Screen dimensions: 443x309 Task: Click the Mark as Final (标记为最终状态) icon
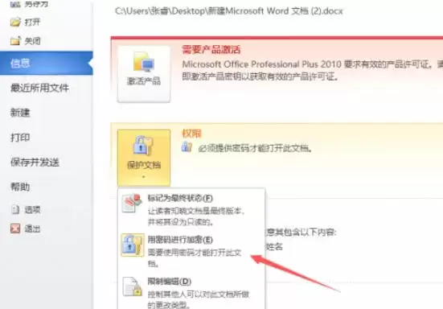coord(131,203)
